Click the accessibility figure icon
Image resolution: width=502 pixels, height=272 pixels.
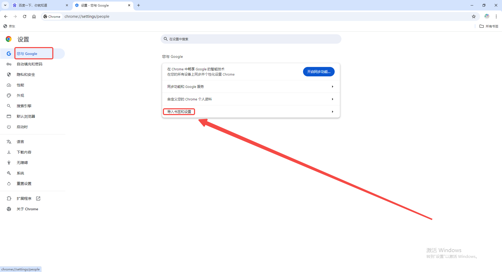[x=9, y=163]
